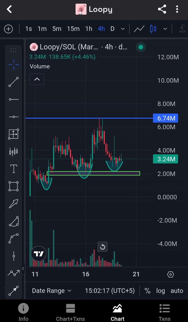Select the horizontal ray tool
The image size is (188, 322).
[x=13, y=100]
